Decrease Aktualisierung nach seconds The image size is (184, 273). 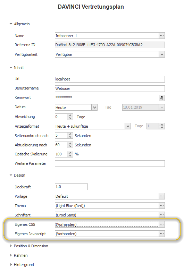coord(70,146)
